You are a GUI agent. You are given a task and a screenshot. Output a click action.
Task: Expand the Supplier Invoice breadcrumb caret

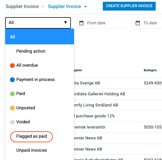[x=85, y=7]
